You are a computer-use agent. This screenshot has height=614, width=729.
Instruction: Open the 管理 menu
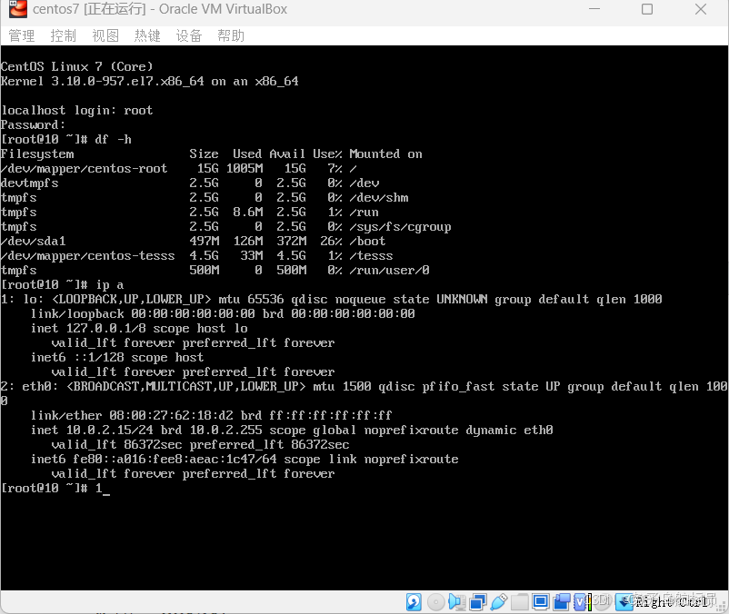pyautogui.click(x=22, y=35)
